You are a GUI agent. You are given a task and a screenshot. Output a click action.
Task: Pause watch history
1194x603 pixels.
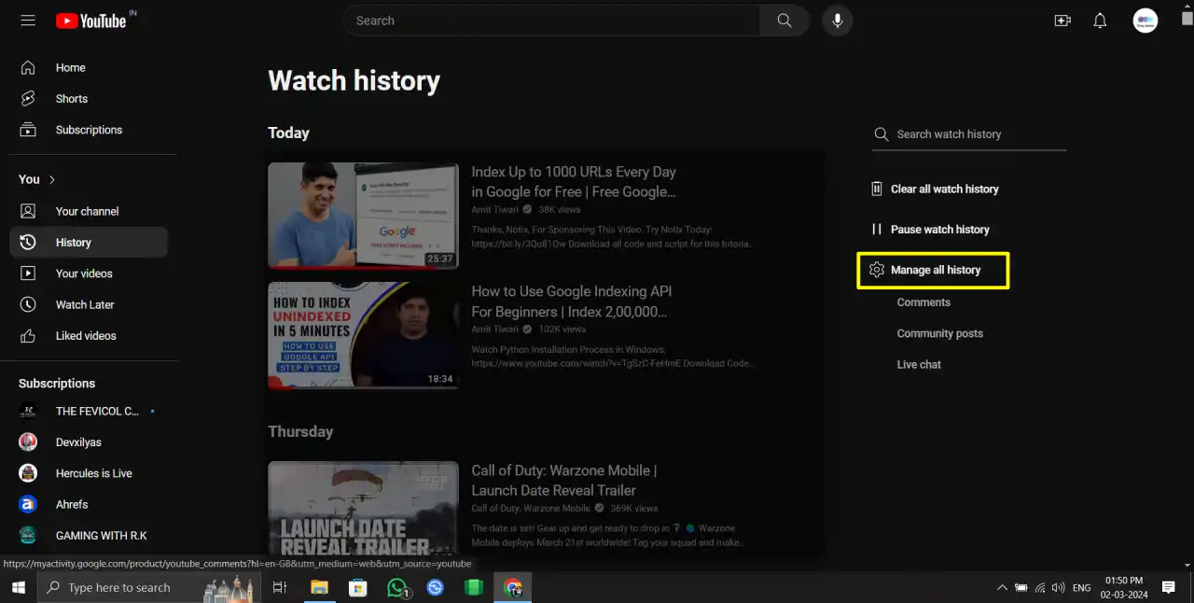(x=939, y=229)
